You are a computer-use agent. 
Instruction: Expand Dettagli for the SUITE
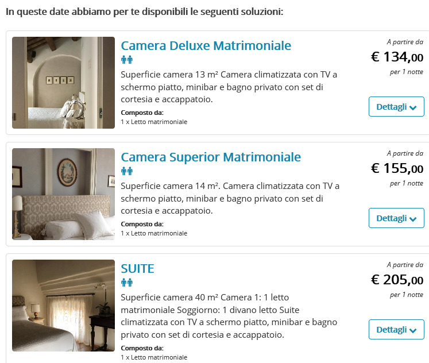[396, 329]
